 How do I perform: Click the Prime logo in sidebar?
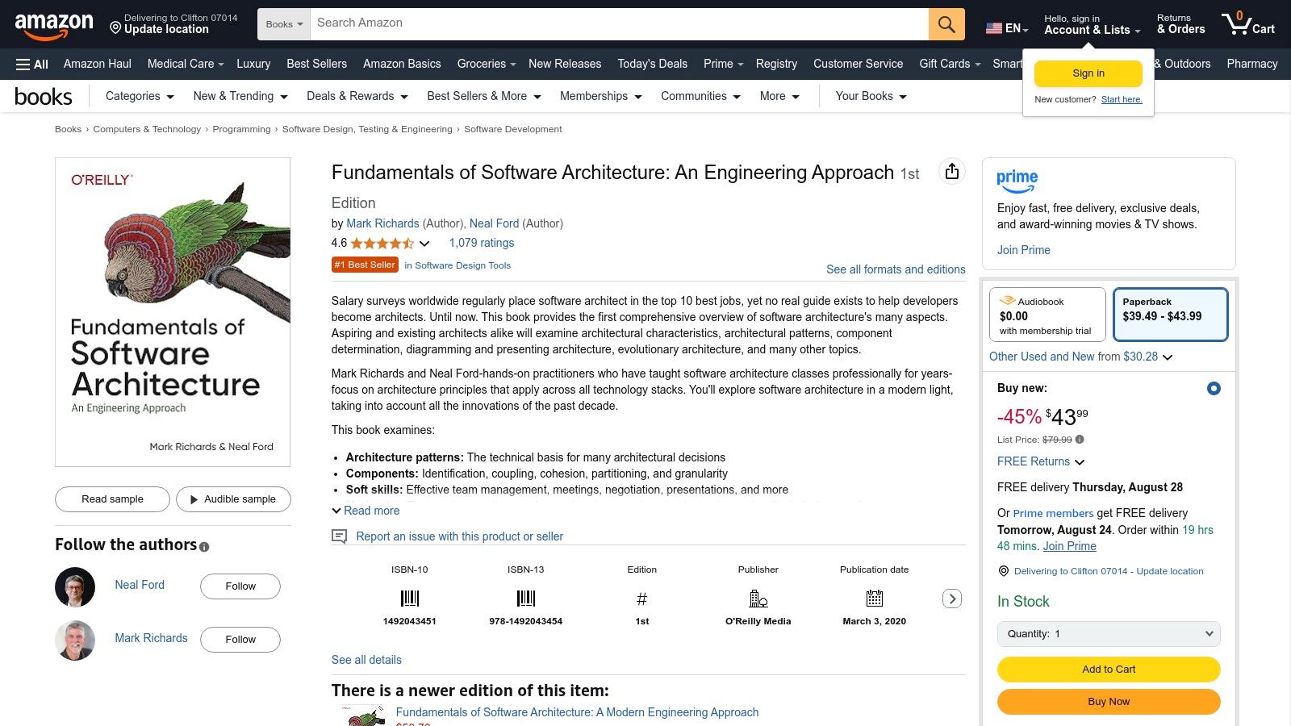(1017, 181)
